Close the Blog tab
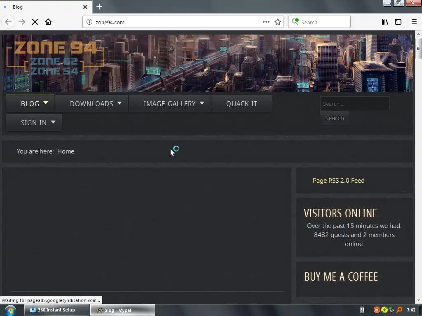This screenshot has height=316, width=422. [85, 7]
